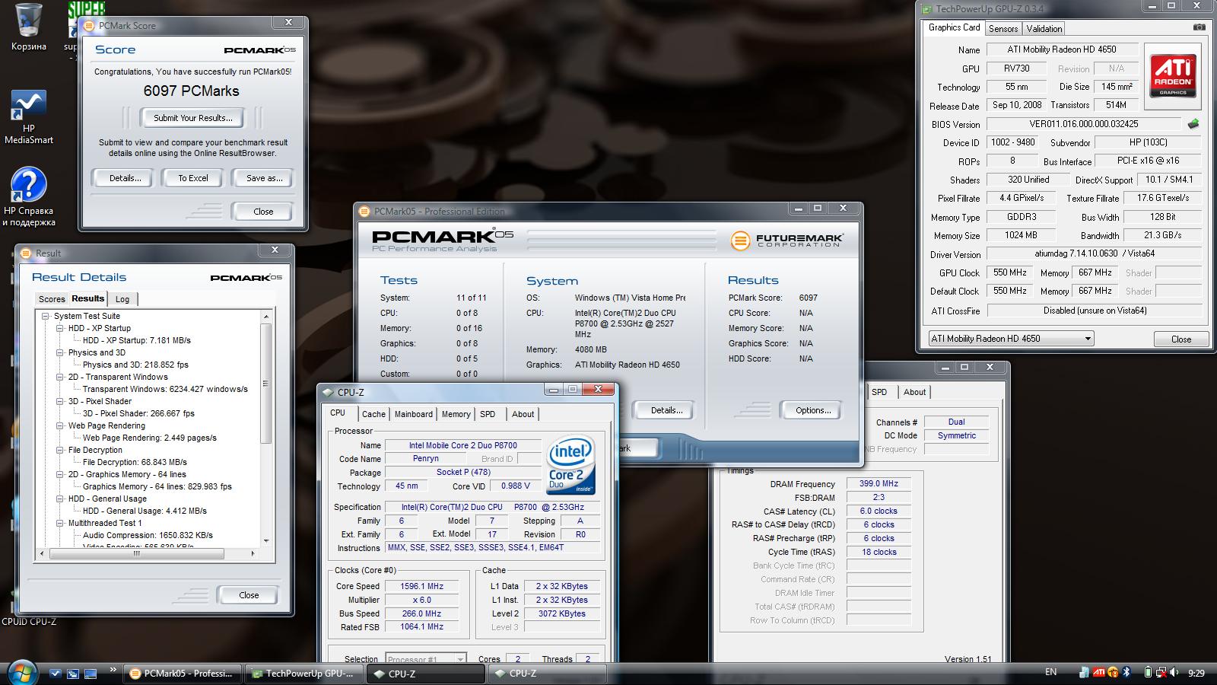Close the PCMark Score dialog with Close
The image size is (1217, 685).
[x=263, y=212]
